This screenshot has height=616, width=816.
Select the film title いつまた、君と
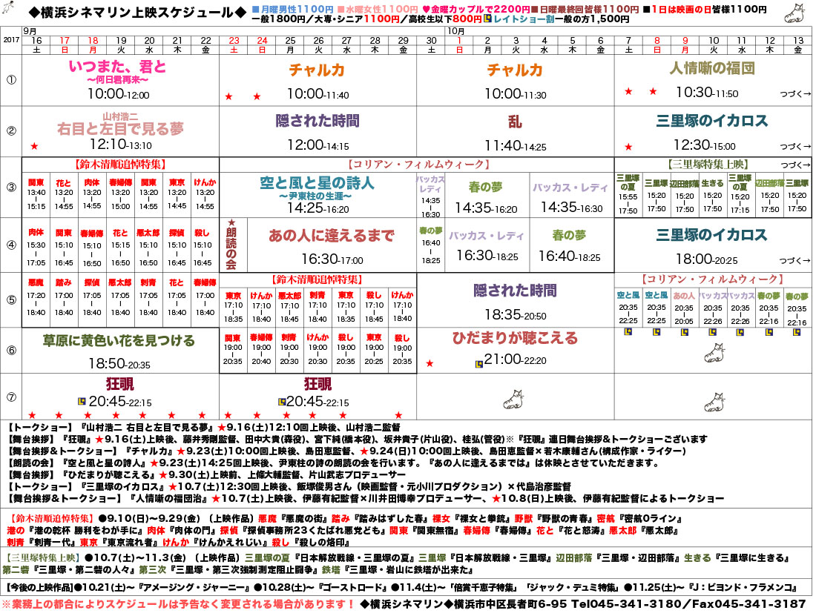[118, 67]
